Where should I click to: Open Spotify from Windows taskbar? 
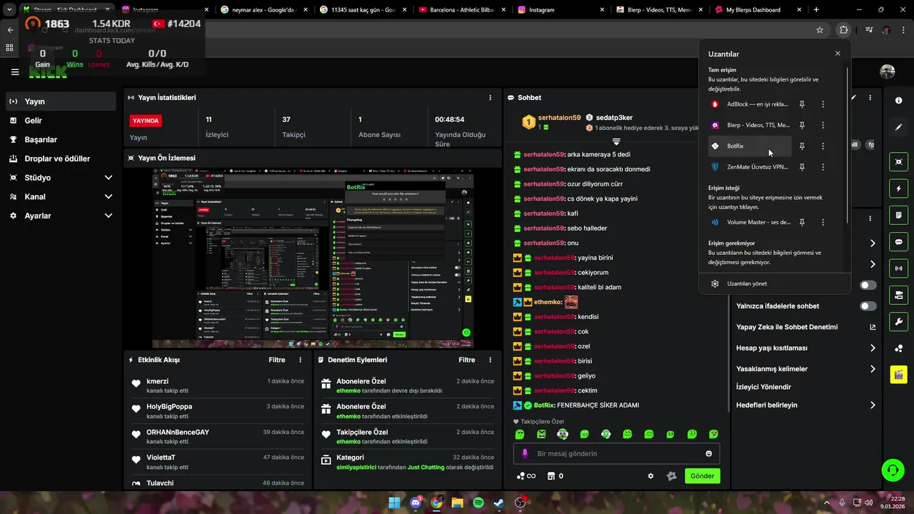[x=478, y=503]
